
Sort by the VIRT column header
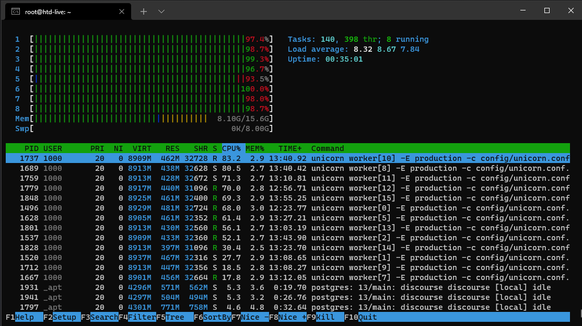(142, 148)
